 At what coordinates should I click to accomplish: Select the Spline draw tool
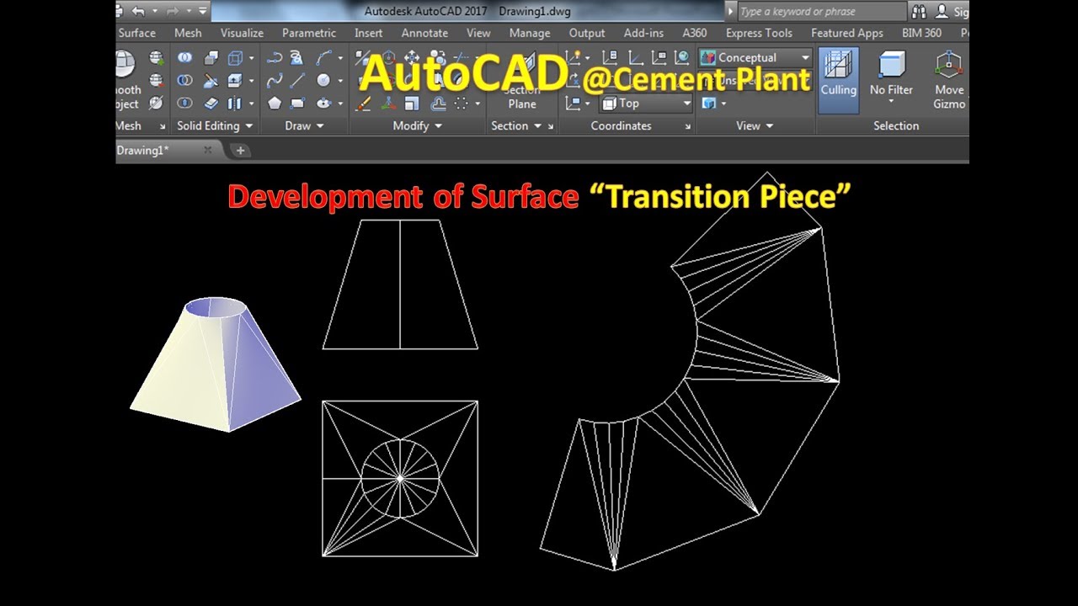click(275, 81)
